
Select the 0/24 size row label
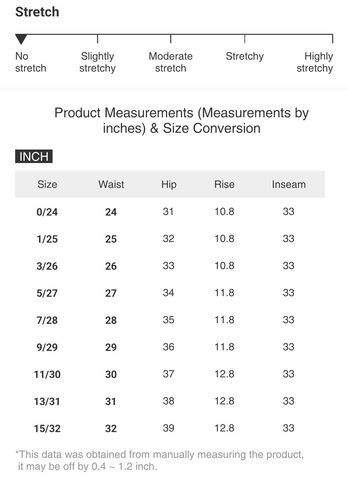(x=47, y=212)
